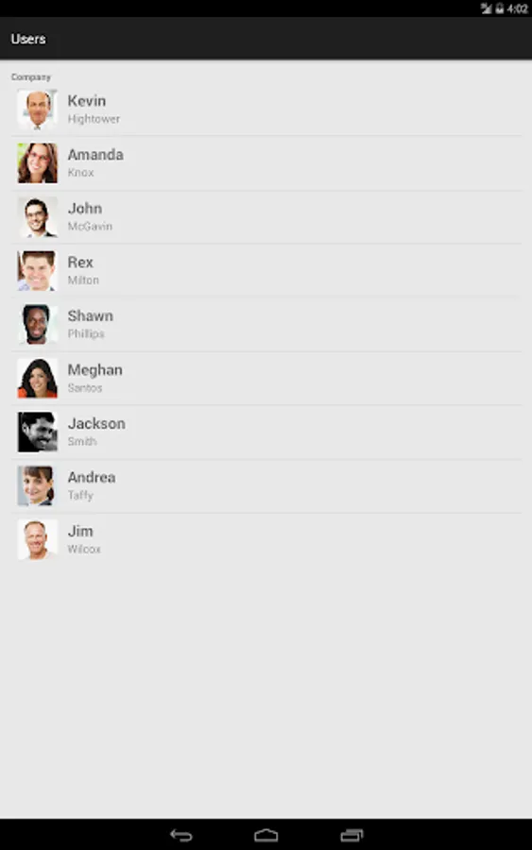Select the Jim Wilcox user entry

[266, 539]
